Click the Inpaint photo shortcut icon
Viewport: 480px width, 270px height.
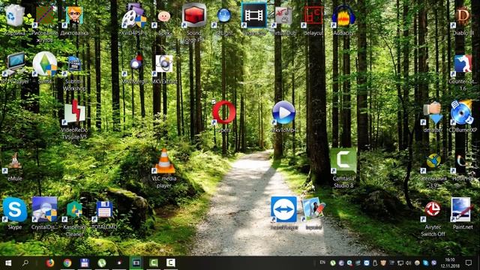[x=313, y=209]
